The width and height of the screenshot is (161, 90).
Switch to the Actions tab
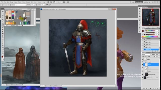click(x=149, y=39)
